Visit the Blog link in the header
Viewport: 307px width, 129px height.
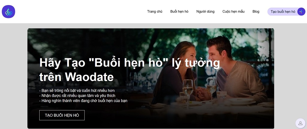pos(256,12)
